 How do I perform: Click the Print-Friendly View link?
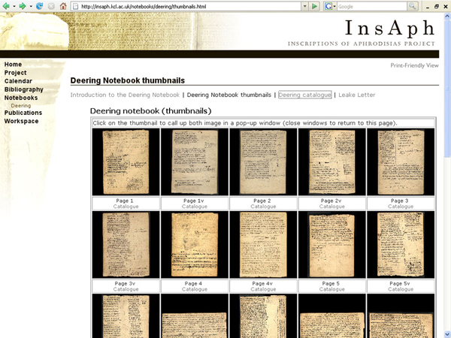[414, 65]
